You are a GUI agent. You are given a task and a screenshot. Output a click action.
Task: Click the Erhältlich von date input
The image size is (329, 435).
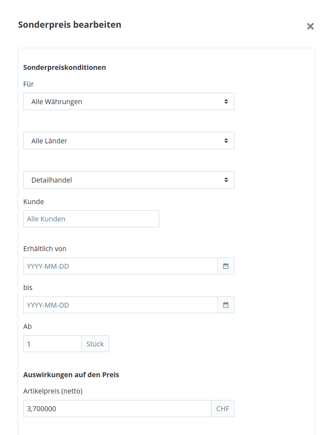[120, 266]
